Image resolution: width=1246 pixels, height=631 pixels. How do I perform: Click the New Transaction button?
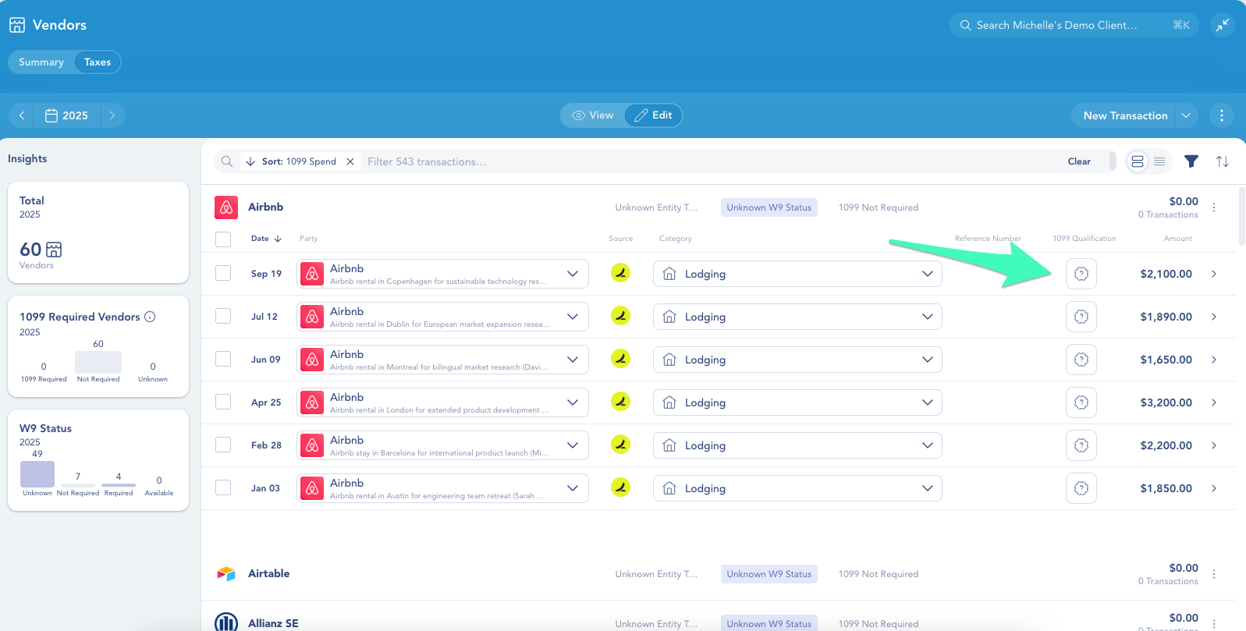click(x=1125, y=115)
